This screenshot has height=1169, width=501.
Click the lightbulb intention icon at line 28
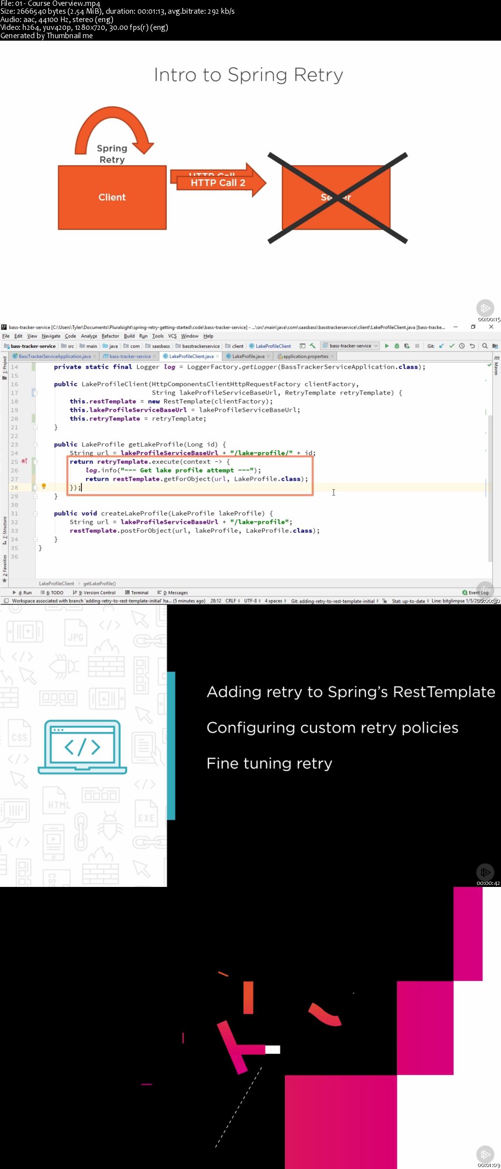tap(44, 486)
